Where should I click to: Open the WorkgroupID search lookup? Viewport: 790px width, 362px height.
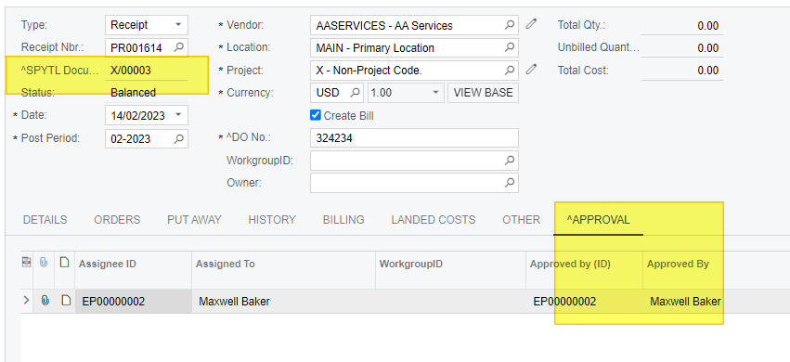tap(510, 161)
